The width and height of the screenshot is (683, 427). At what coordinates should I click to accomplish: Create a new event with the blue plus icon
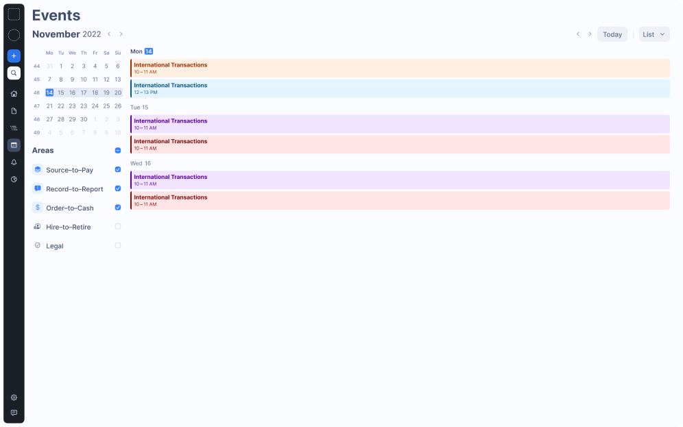pos(14,56)
